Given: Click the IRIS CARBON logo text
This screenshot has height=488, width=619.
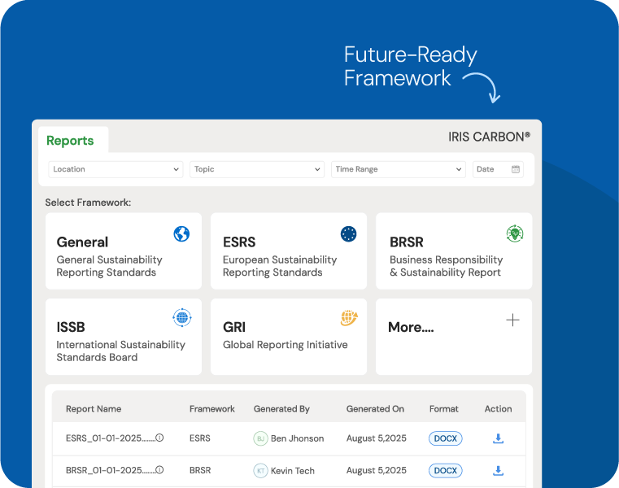Looking at the screenshot, I should point(489,137).
